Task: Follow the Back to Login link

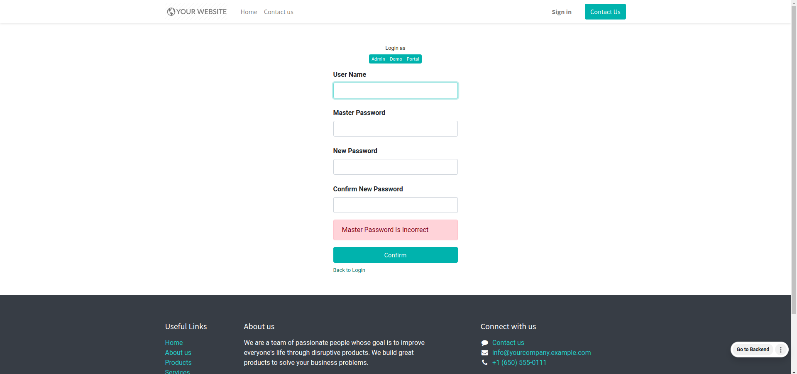Action: (349, 270)
